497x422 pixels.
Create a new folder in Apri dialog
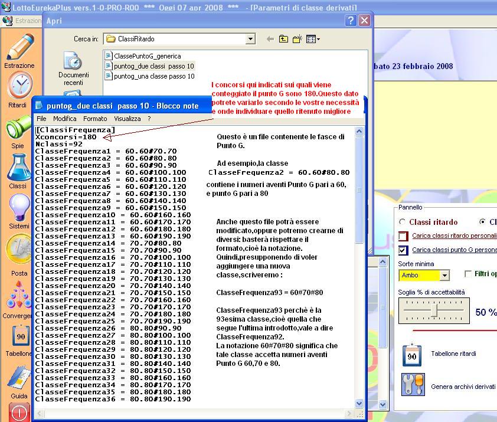coord(297,39)
